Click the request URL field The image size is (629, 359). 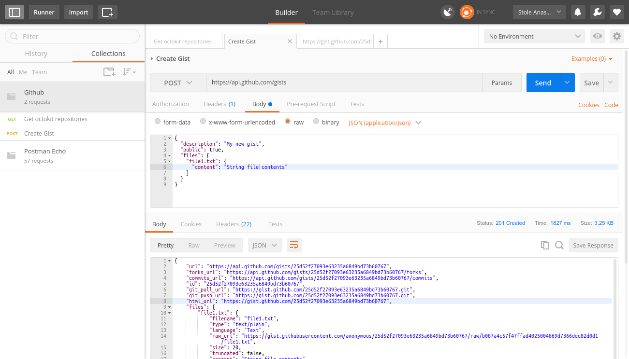click(344, 83)
